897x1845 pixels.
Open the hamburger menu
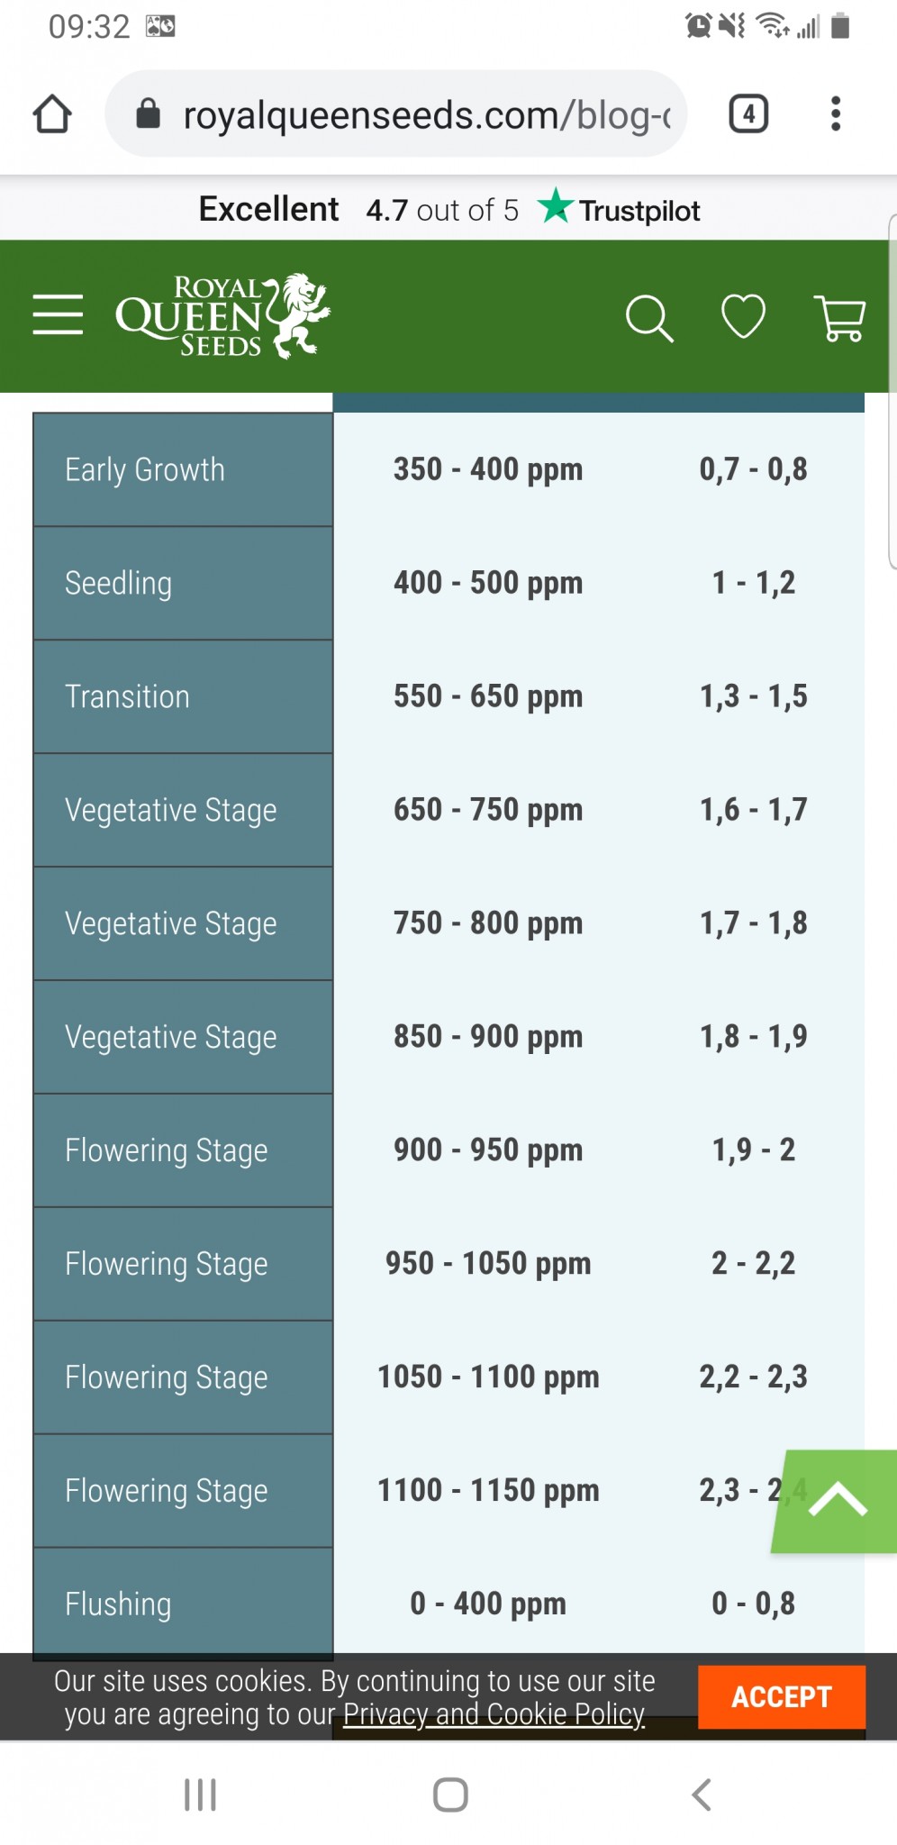click(58, 314)
